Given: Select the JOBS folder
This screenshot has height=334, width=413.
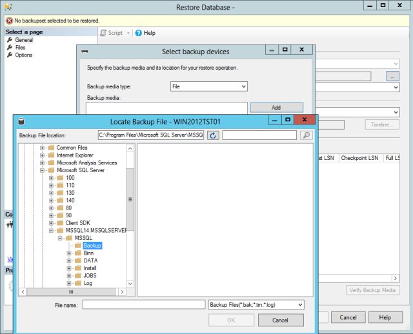Looking at the screenshot, I should [90, 276].
